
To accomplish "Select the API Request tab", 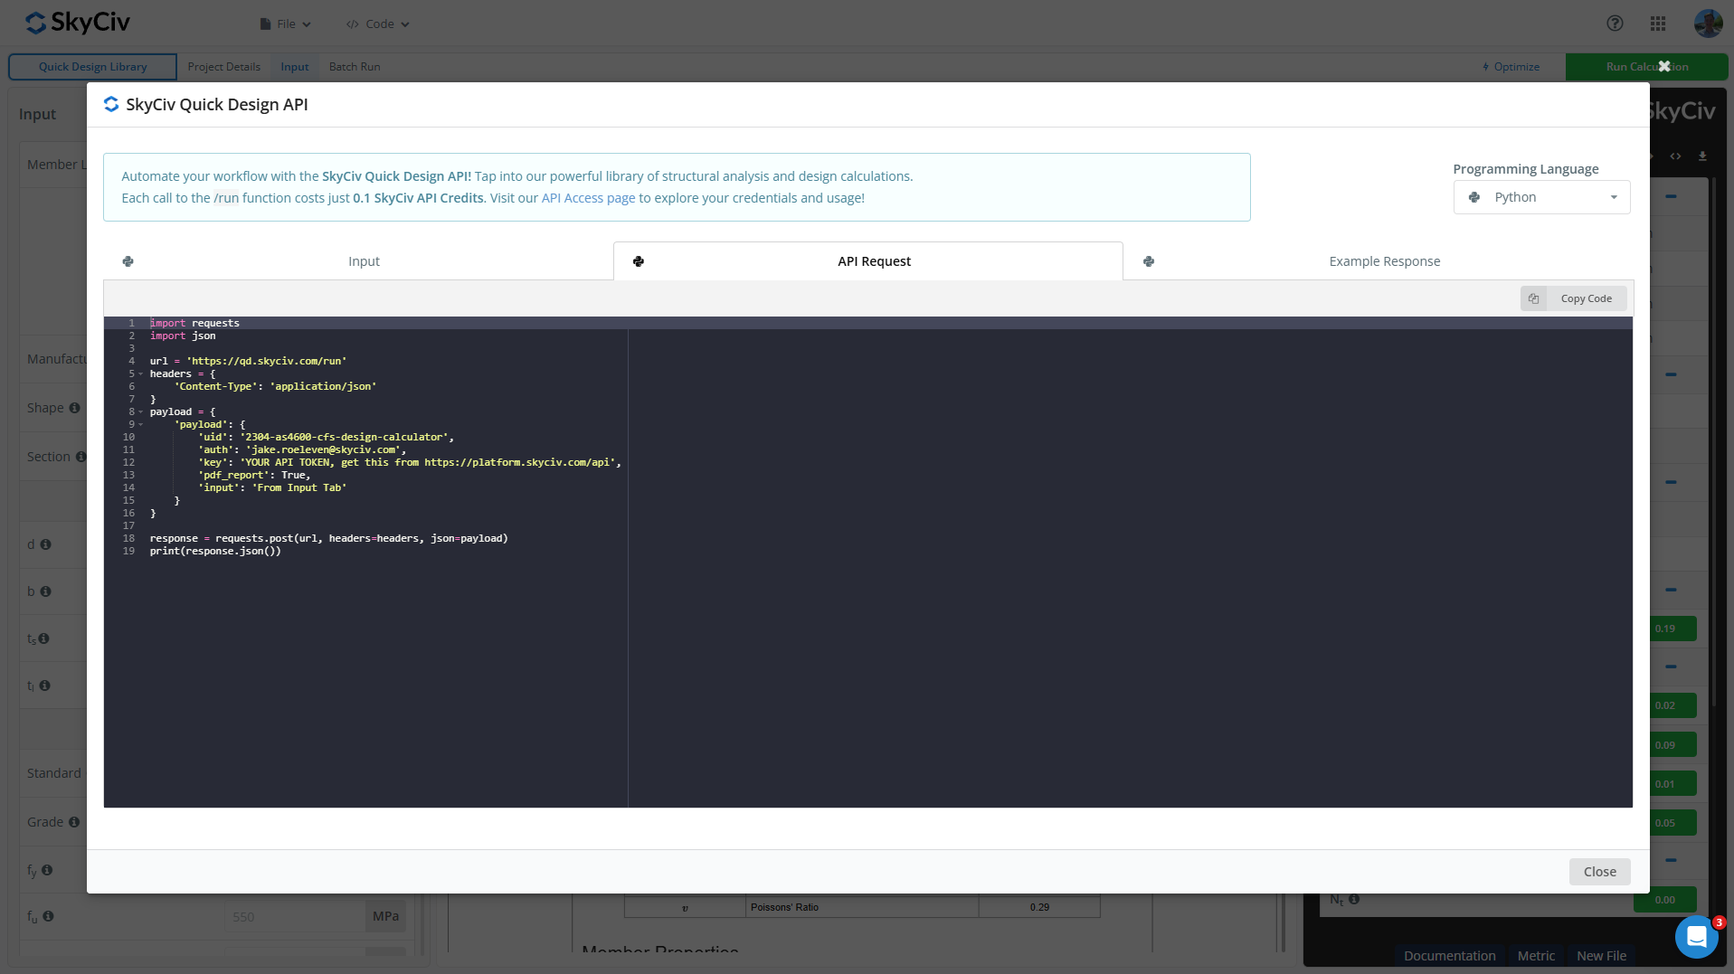I will pos(868,261).
